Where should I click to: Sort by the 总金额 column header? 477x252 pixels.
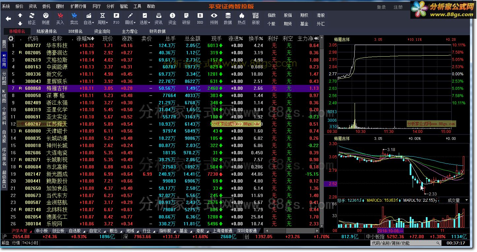(x=192, y=38)
